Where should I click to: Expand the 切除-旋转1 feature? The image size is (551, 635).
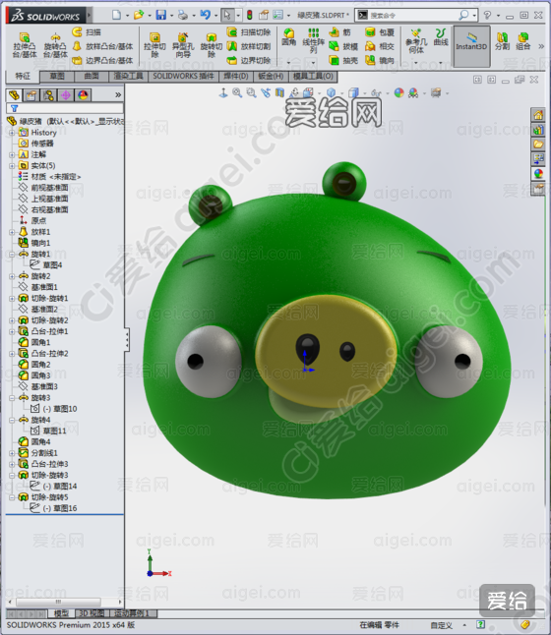point(12,299)
